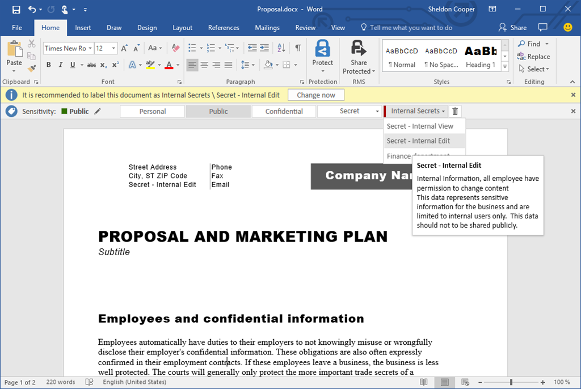Open the Internal Secrets dropdown

418,111
